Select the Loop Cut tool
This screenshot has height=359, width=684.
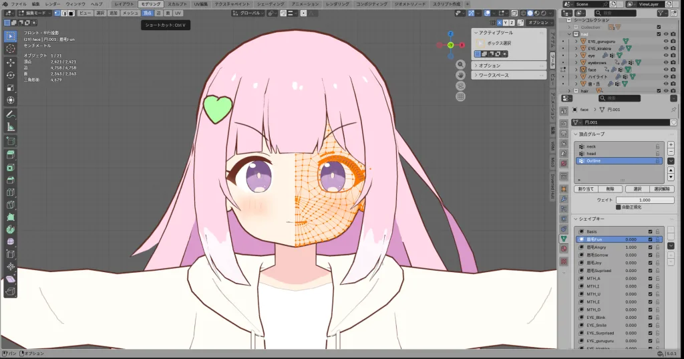point(11,192)
